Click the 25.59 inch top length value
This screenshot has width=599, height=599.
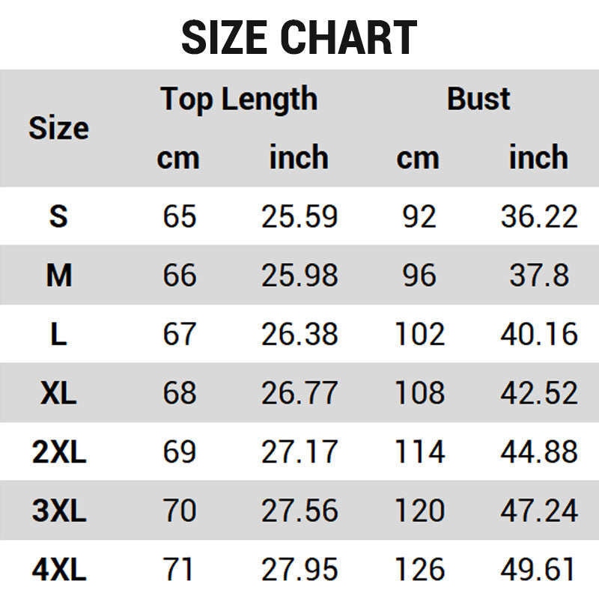click(299, 216)
